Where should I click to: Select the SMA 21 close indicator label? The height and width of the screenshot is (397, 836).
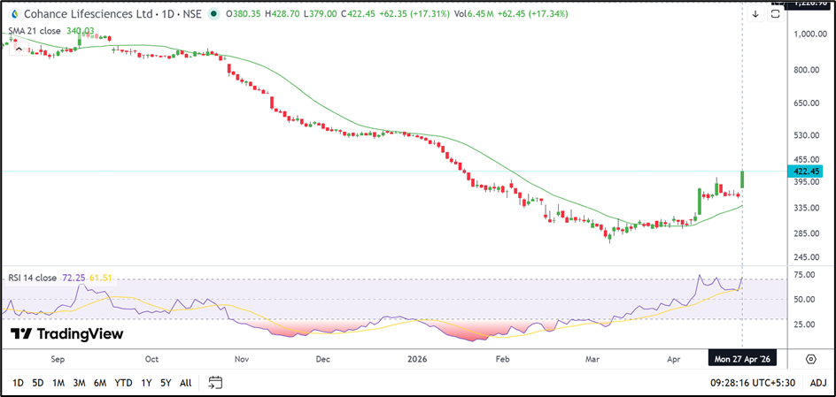tap(34, 31)
